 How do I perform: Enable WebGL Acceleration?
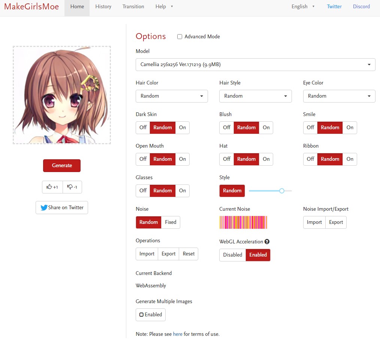pos(258,255)
